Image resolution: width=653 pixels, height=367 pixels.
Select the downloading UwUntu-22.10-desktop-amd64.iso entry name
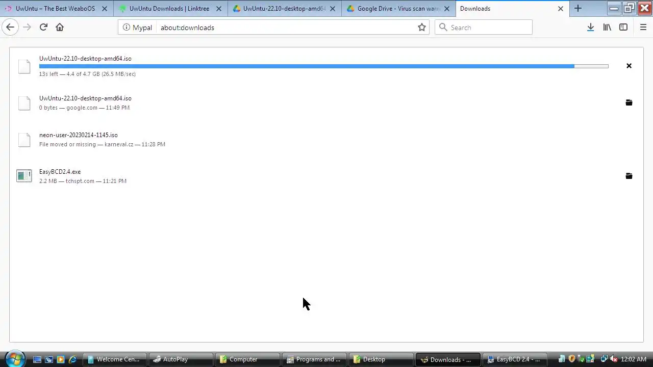click(x=85, y=59)
